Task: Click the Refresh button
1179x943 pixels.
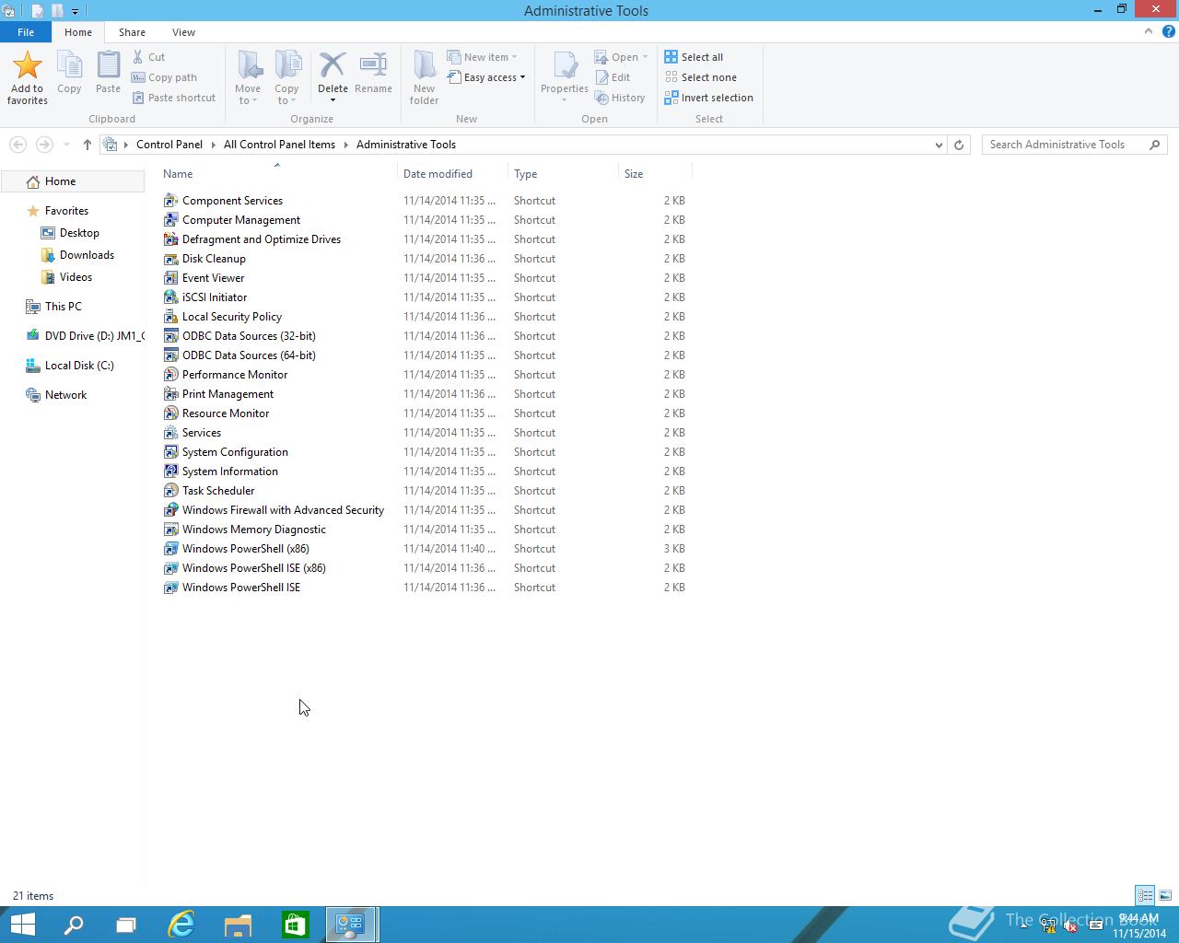Action: click(959, 145)
